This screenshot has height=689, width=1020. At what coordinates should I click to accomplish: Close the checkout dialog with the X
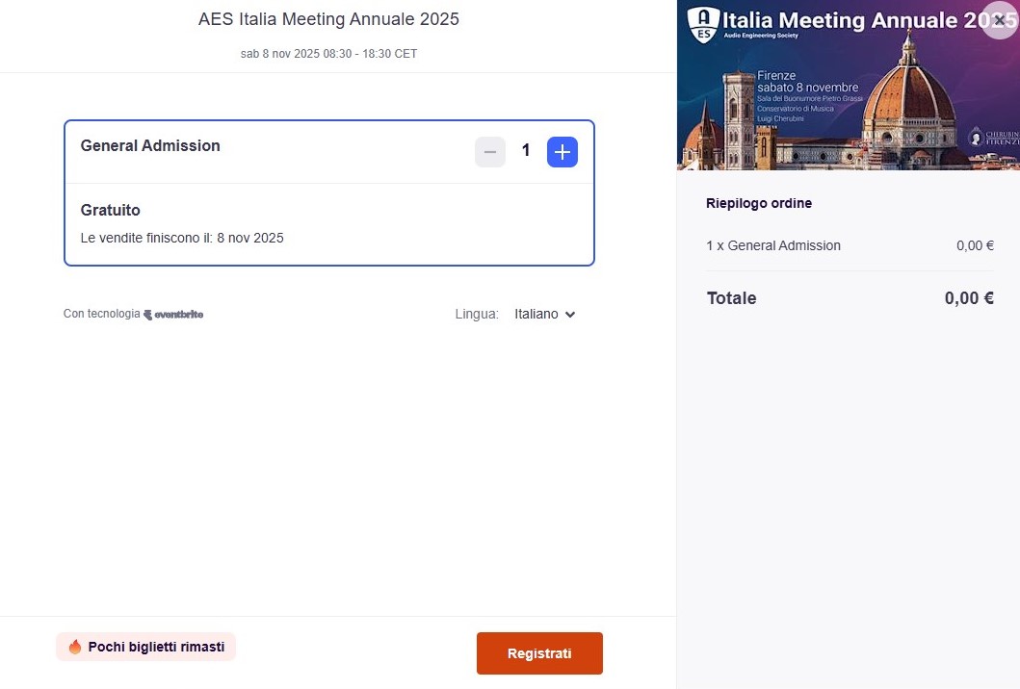pyautogui.click(x=999, y=19)
